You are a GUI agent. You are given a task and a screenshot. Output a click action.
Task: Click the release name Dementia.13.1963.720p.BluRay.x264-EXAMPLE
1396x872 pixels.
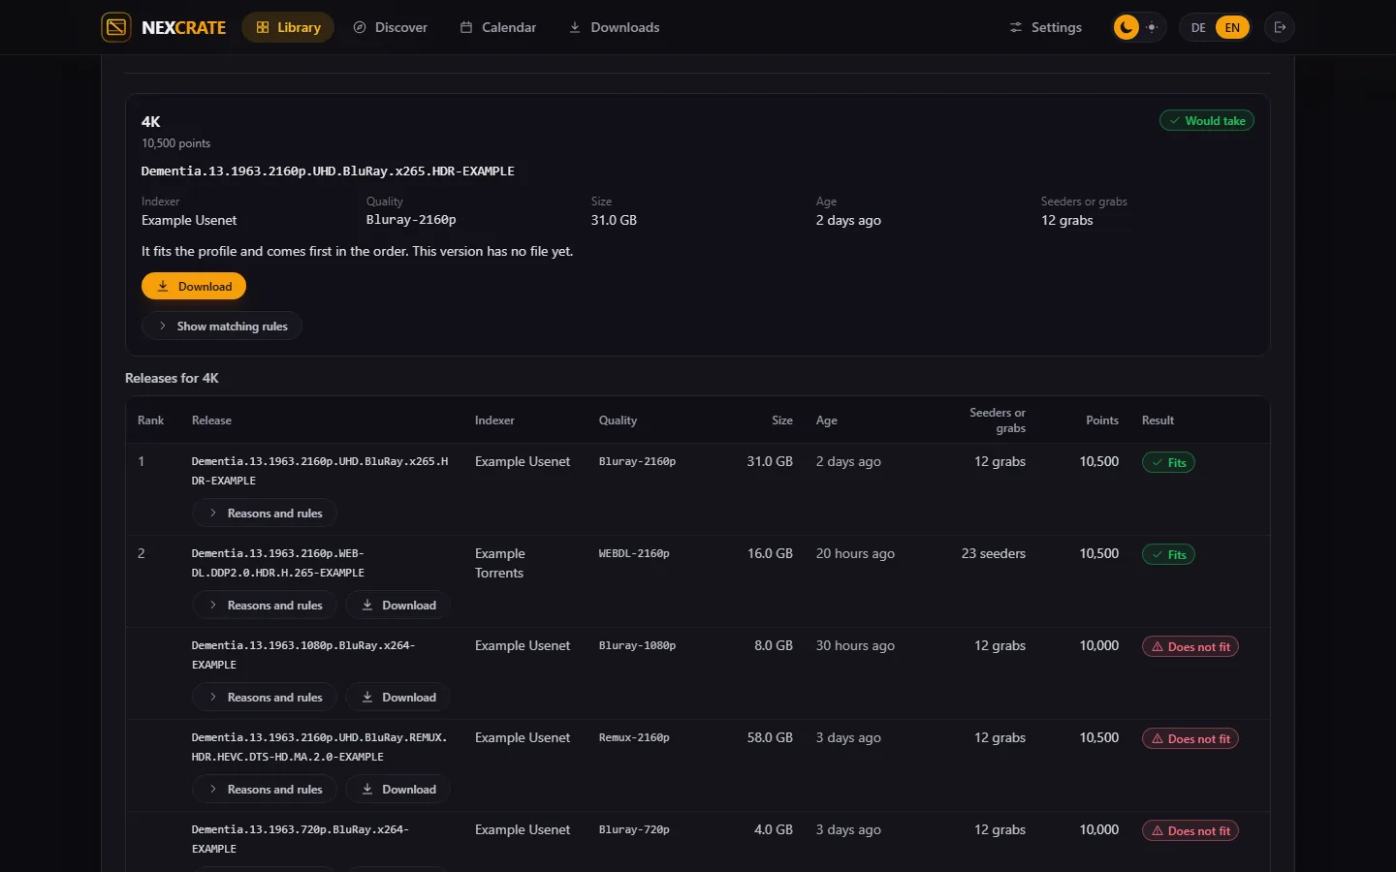(x=301, y=839)
